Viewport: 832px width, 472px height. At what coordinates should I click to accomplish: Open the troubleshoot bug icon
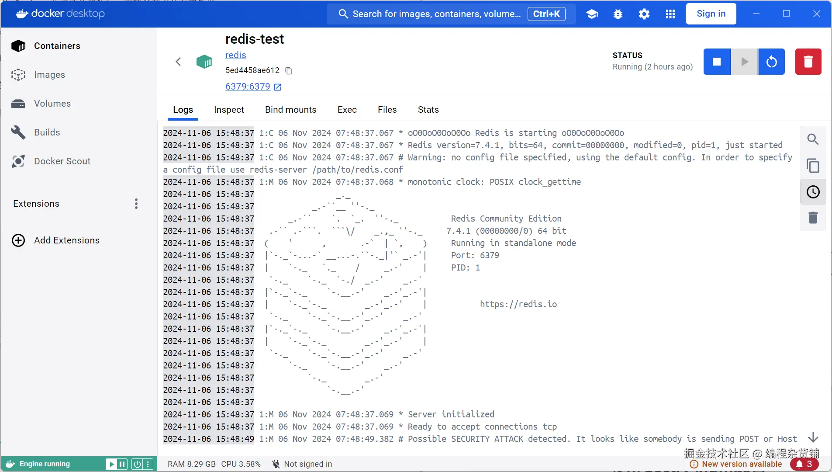[618, 14]
